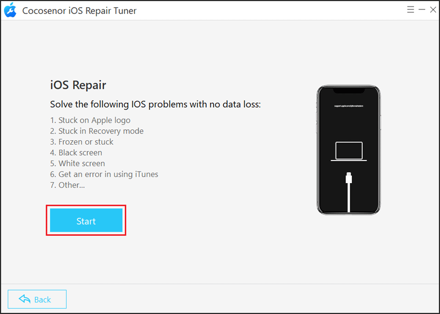Select 'Stuck in Recovery mode' list item
This screenshot has height=314, width=440.
click(97, 131)
